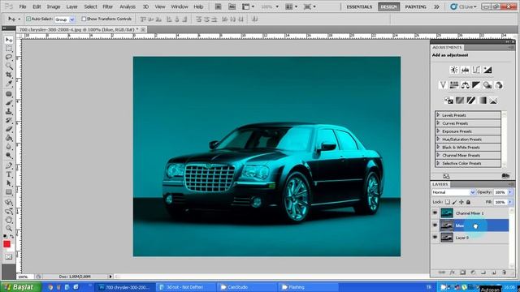Viewport: 520px width, 292px height.
Task: Select the Lasso tool
Action: pos(9,58)
